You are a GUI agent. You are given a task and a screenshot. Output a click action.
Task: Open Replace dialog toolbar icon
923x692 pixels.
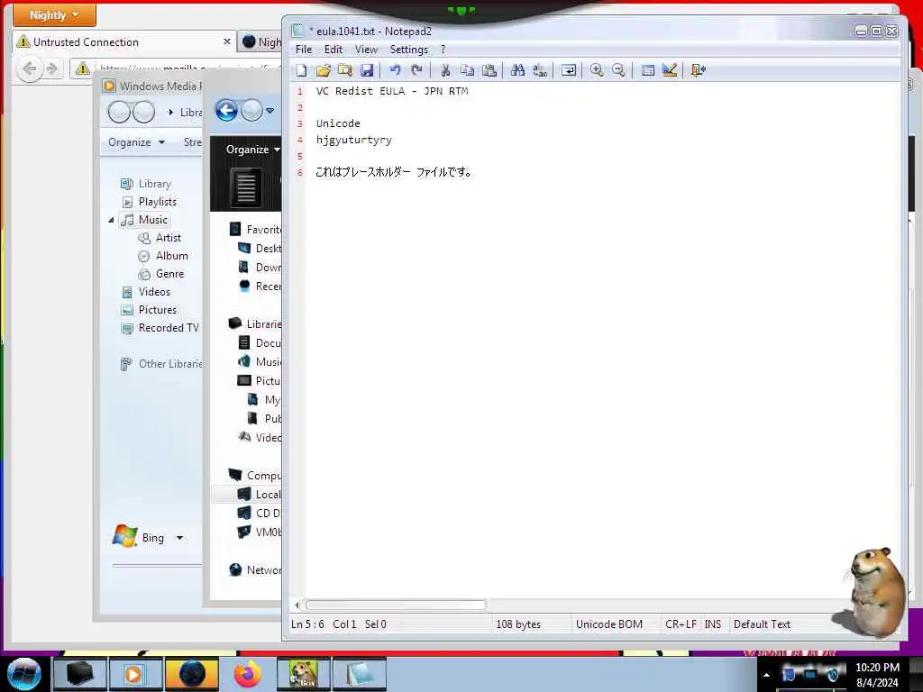(540, 70)
